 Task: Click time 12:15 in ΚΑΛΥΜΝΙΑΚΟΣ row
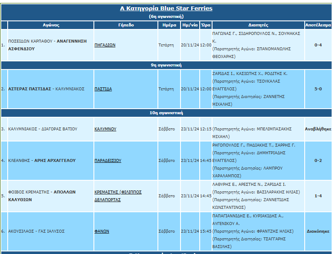point(206,129)
